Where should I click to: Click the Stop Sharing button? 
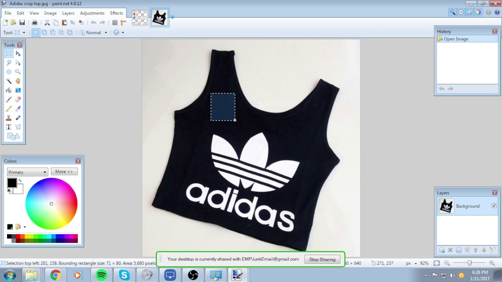tap(322, 259)
